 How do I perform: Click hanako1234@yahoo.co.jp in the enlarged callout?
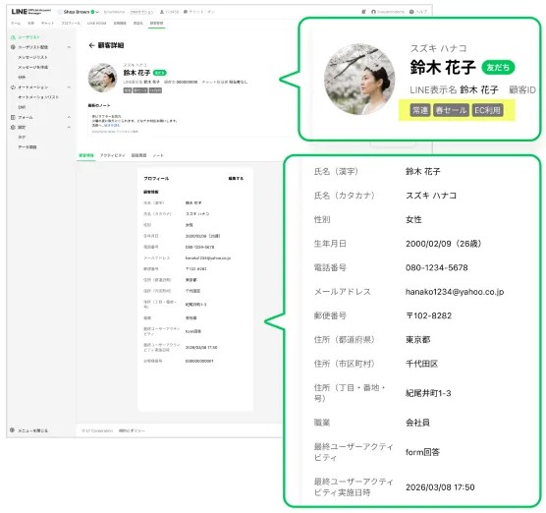pos(455,292)
